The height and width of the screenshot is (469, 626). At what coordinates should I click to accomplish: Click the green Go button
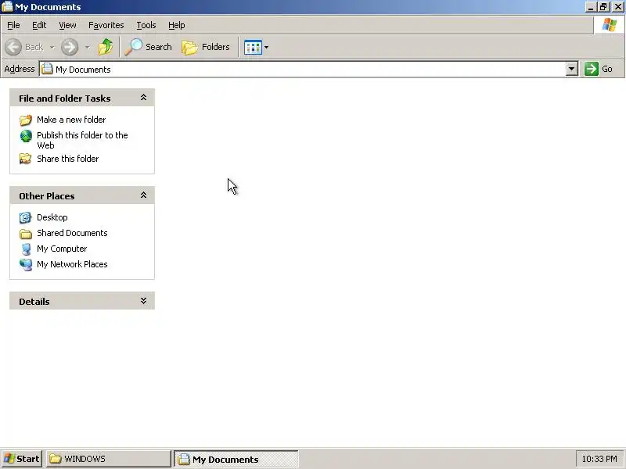(599, 69)
